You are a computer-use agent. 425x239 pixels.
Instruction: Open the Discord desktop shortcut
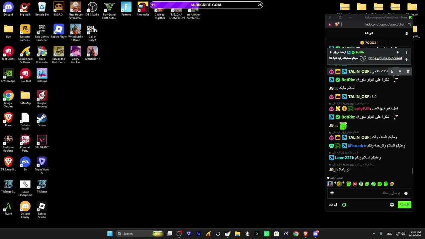(x=8, y=9)
